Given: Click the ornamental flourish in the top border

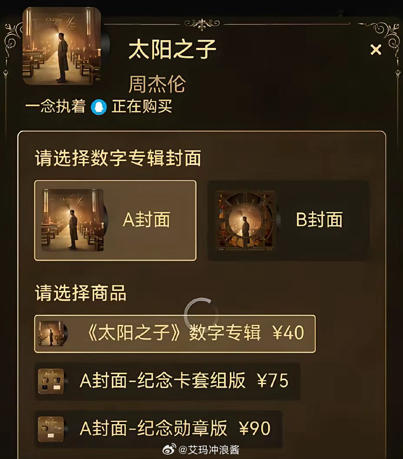Looking at the screenshot, I should pyautogui.click(x=202, y=24).
